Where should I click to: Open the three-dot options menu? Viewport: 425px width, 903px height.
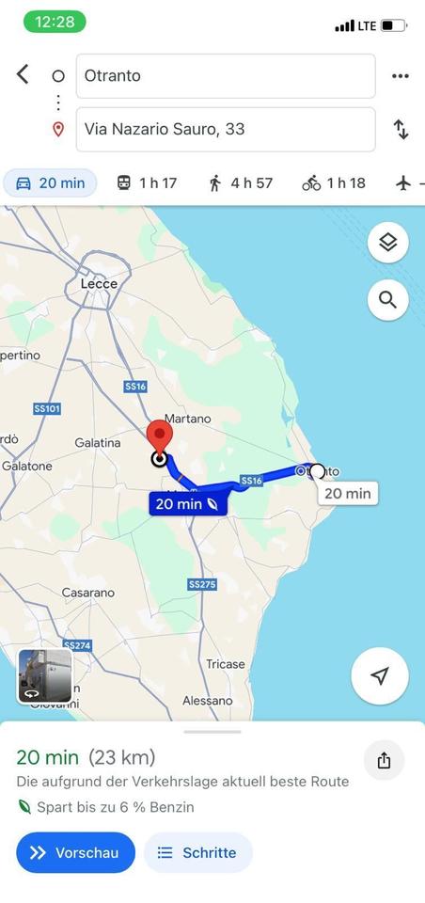pos(400,76)
